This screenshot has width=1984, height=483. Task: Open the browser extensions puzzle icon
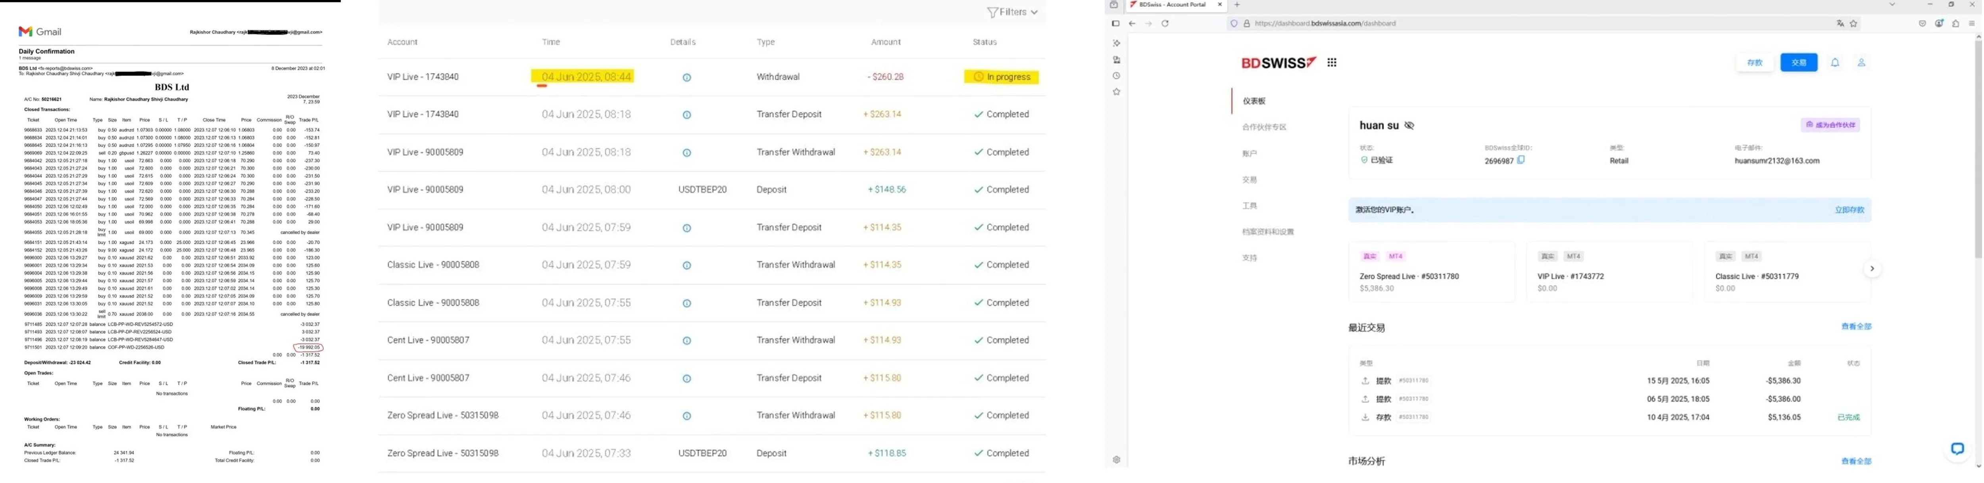click(x=1955, y=24)
